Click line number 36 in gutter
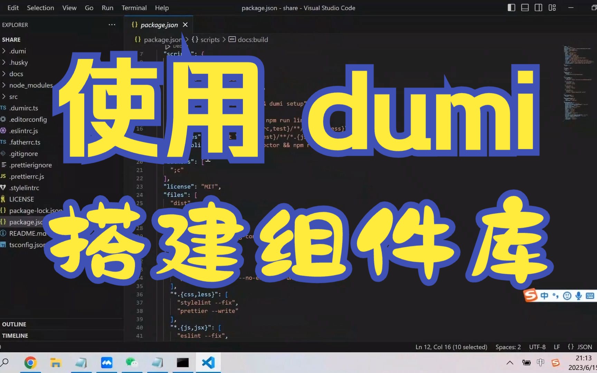This screenshot has height=373, width=597. coord(139,294)
